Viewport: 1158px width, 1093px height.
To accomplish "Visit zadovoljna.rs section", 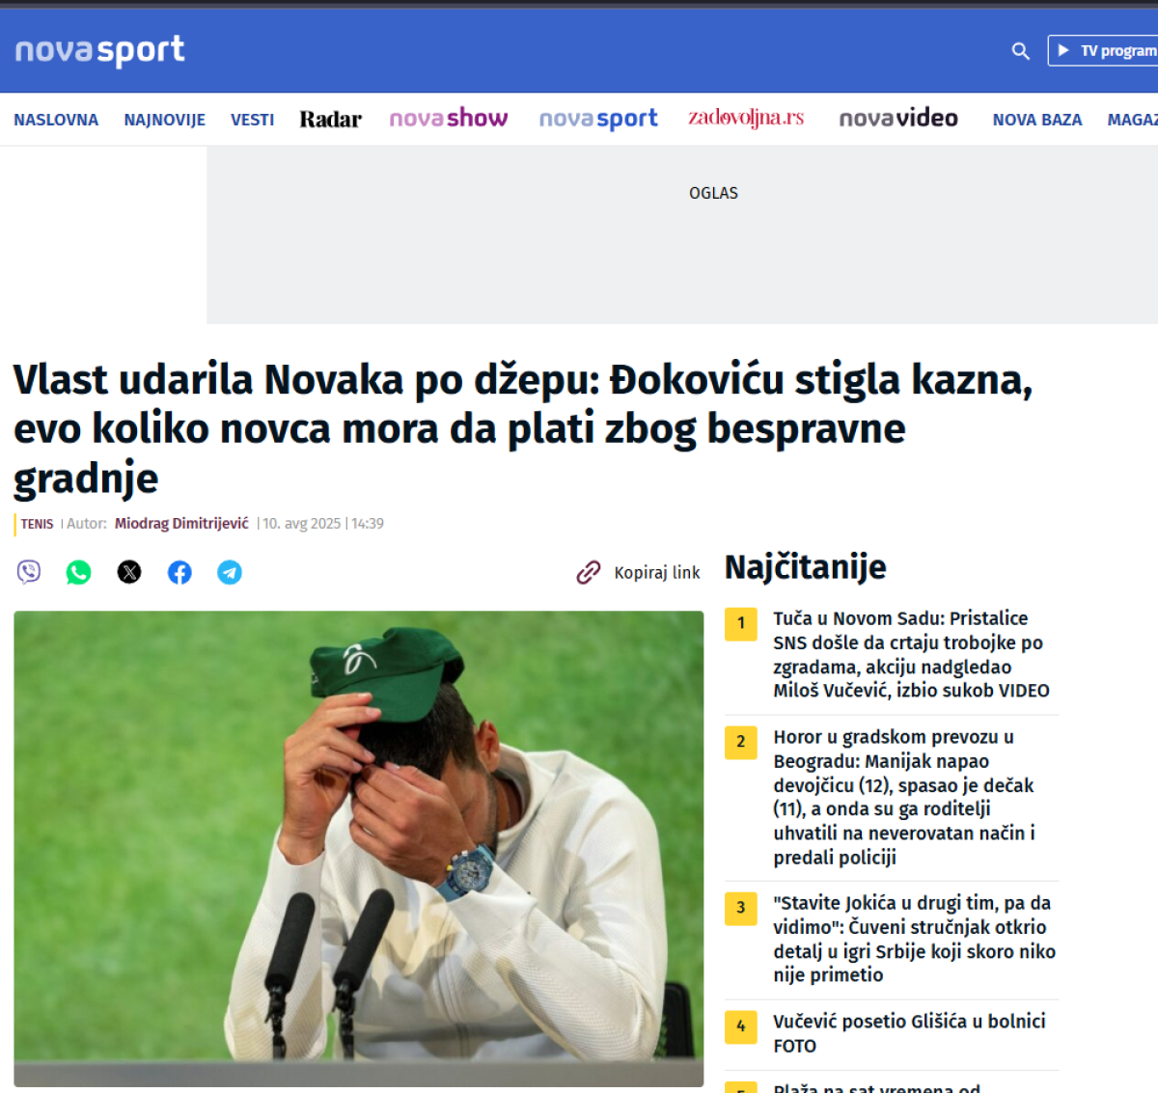I will [x=746, y=118].
